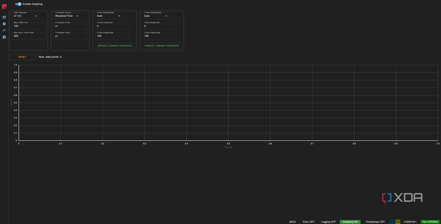The width and height of the screenshot is (441, 224).
Task: Click Timestamps OFF in status bar
Action: click(x=375, y=222)
